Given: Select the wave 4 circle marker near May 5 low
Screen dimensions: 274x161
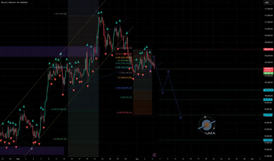Looking at the screenshot, I should (x=32, y=149).
